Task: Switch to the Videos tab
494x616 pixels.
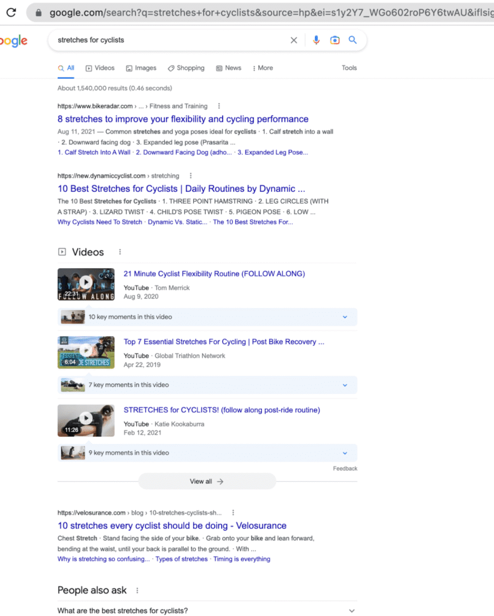Action: (x=100, y=68)
